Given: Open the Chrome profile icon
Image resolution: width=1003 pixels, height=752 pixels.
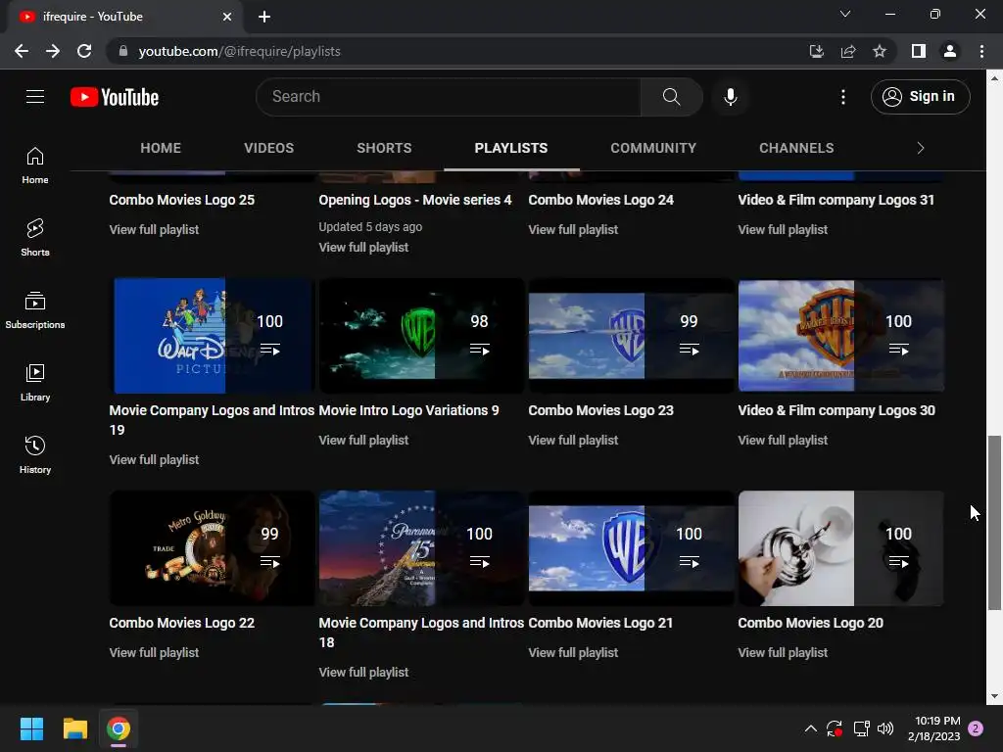Looking at the screenshot, I should click(950, 51).
